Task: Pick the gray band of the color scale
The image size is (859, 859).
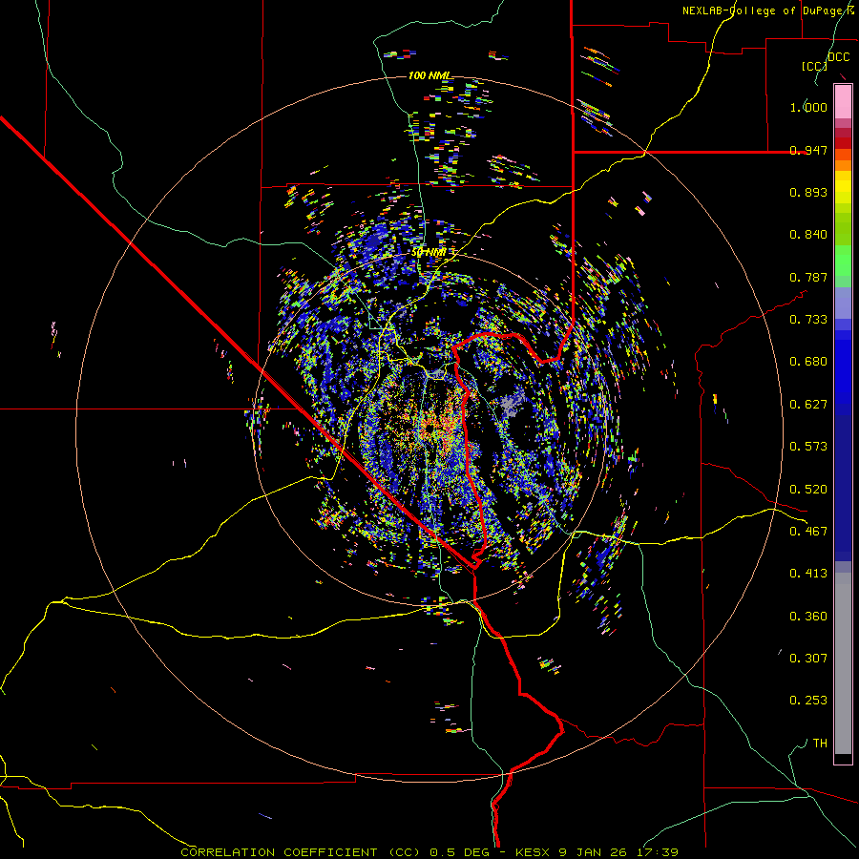Action: point(843,663)
